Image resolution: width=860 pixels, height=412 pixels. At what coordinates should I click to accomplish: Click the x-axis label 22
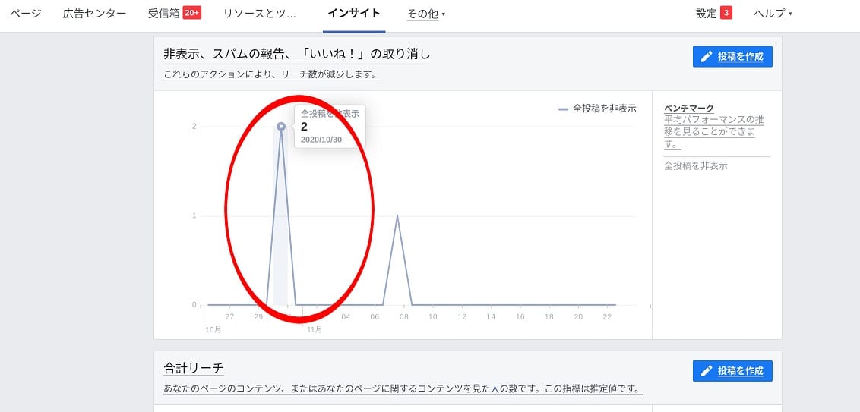(x=607, y=316)
